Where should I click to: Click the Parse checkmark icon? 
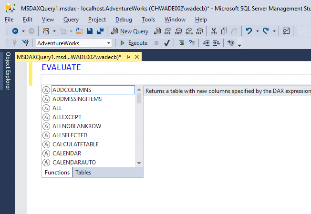(x=167, y=43)
